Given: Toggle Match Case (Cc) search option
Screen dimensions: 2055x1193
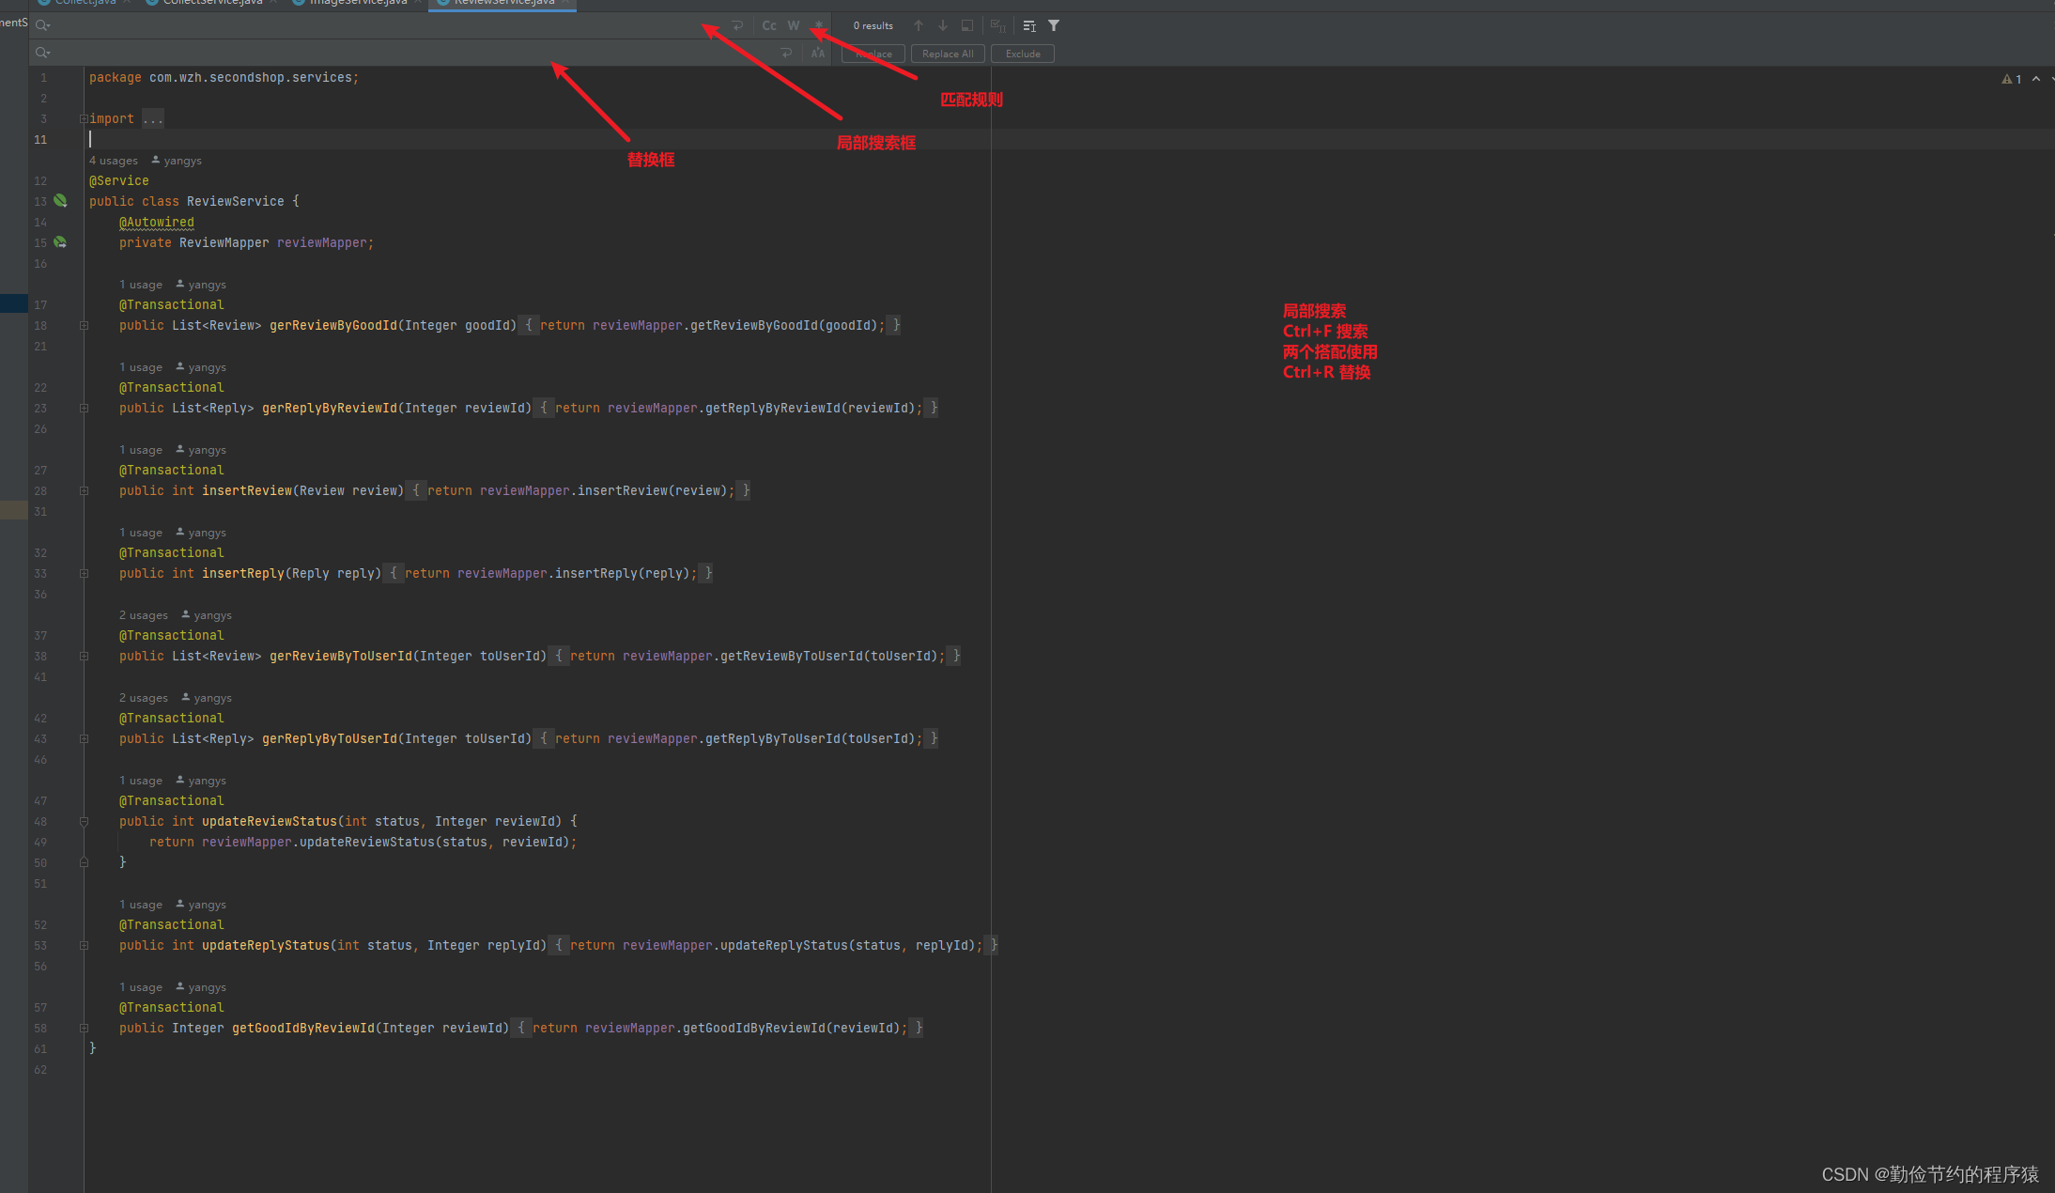Looking at the screenshot, I should [769, 25].
